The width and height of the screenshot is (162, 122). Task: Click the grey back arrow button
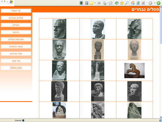coord(150,3)
